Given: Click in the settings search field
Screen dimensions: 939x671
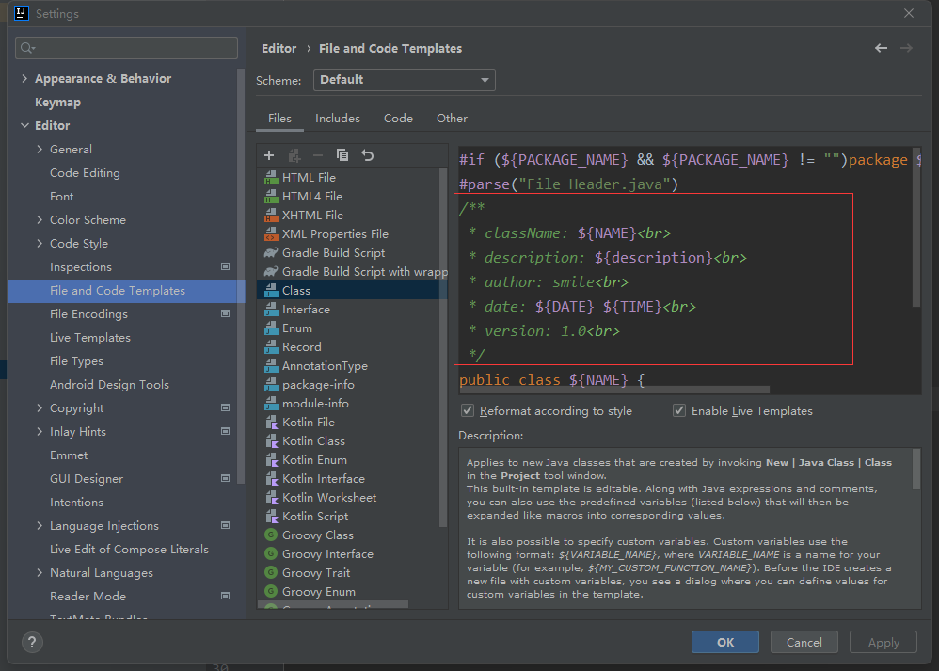Looking at the screenshot, I should tap(126, 48).
